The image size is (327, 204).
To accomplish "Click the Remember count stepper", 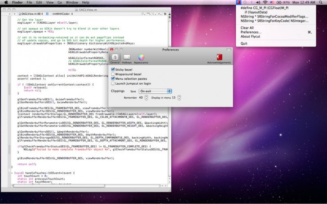I will (146, 97).
